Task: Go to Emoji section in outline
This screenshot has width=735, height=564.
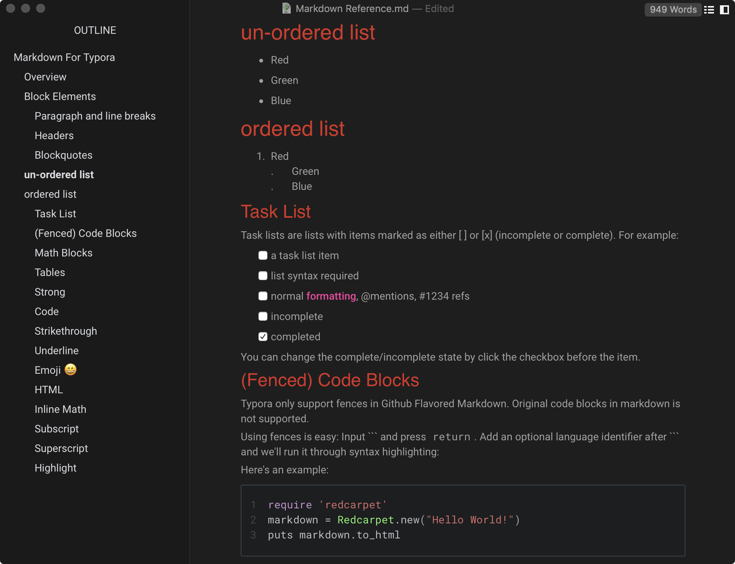Action: 56,370
